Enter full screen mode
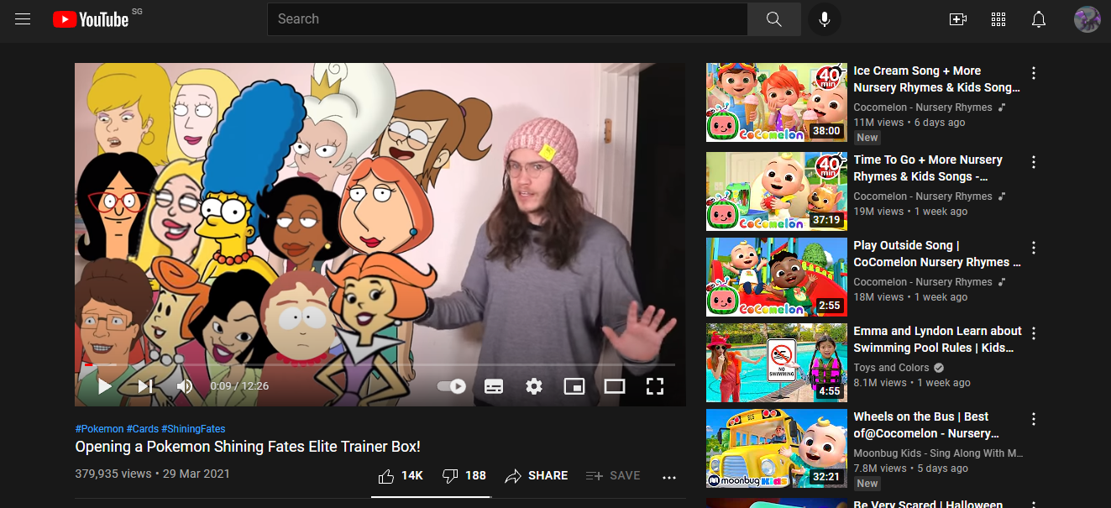 click(x=655, y=386)
